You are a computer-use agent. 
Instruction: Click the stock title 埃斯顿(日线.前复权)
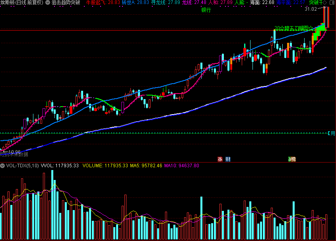[x=21, y=2]
